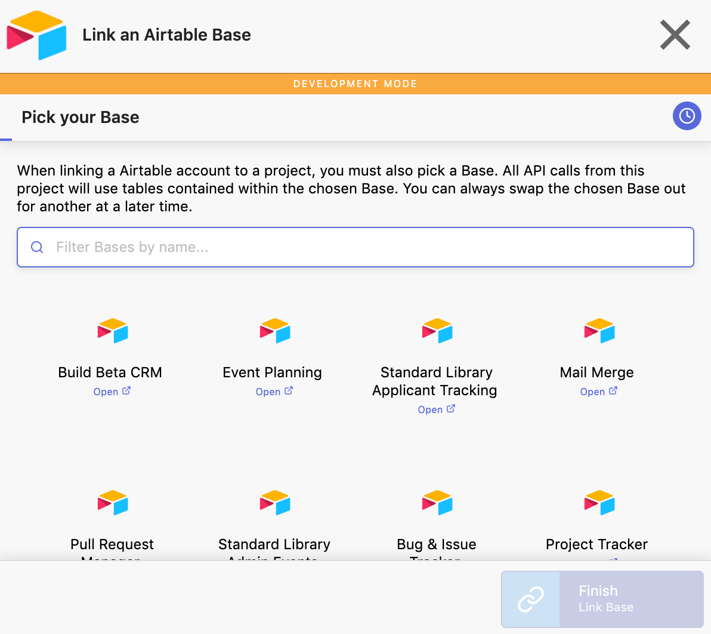The width and height of the screenshot is (711, 634).
Task: Select the Mail Merge base icon
Action: [x=599, y=330]
